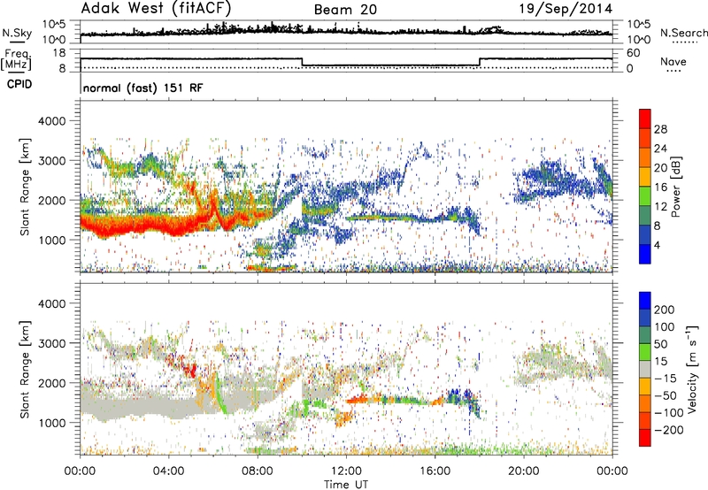Click the 'CPID' label
708x490 pixels.
tap(19, 84)
